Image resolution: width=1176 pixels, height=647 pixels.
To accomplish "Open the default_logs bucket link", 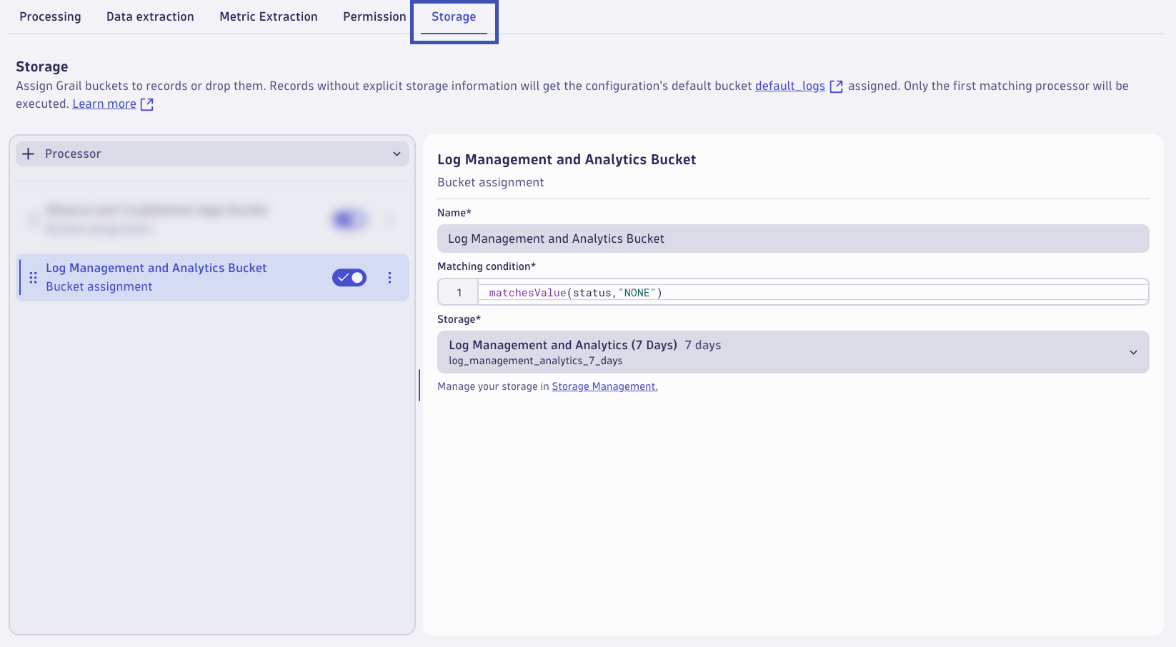I will point(790,86).
